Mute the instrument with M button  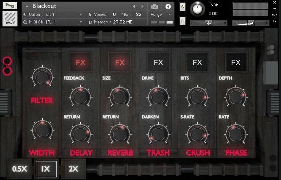click(182, 21)
